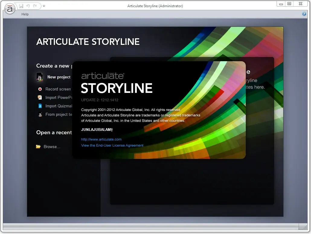Minimize the Articulate Storyline window
This screenshot has height=234, width=311.
point(281,4)
